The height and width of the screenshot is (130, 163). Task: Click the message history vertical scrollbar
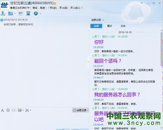pos(161,49)
